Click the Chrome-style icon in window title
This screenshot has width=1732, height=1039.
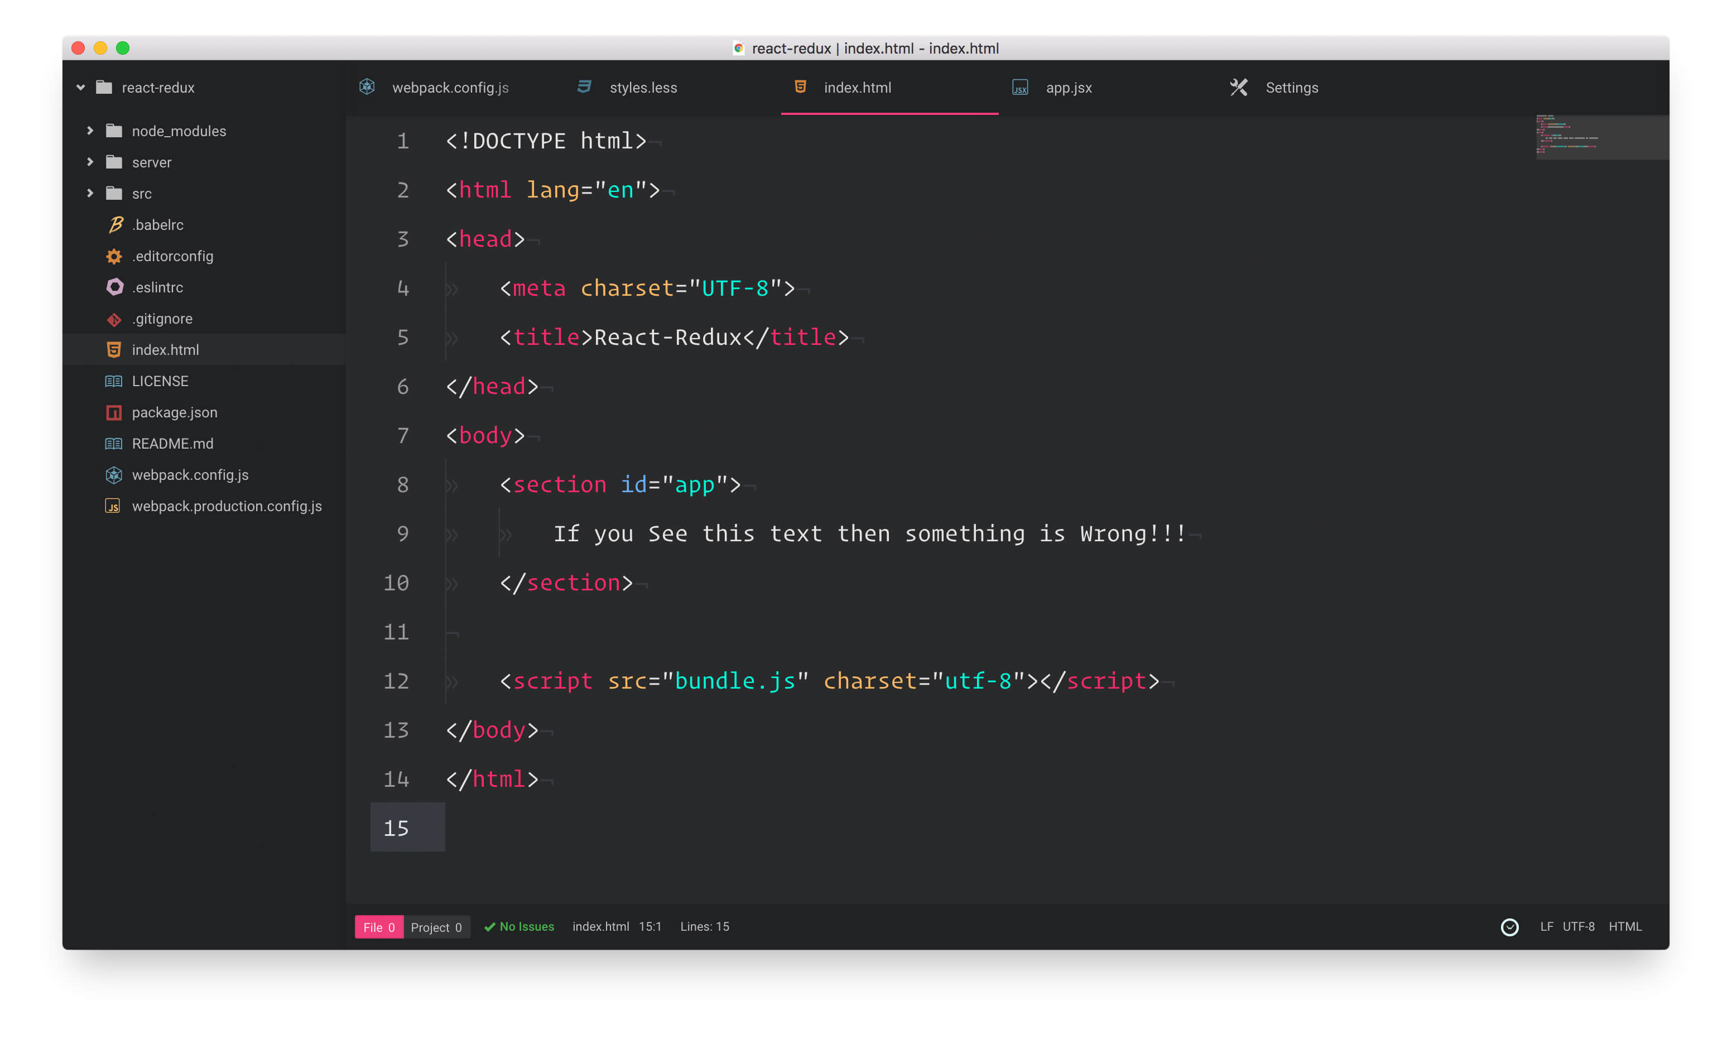(738, 49)
